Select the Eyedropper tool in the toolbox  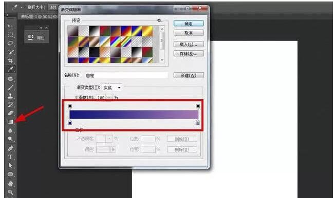point(10,69)
